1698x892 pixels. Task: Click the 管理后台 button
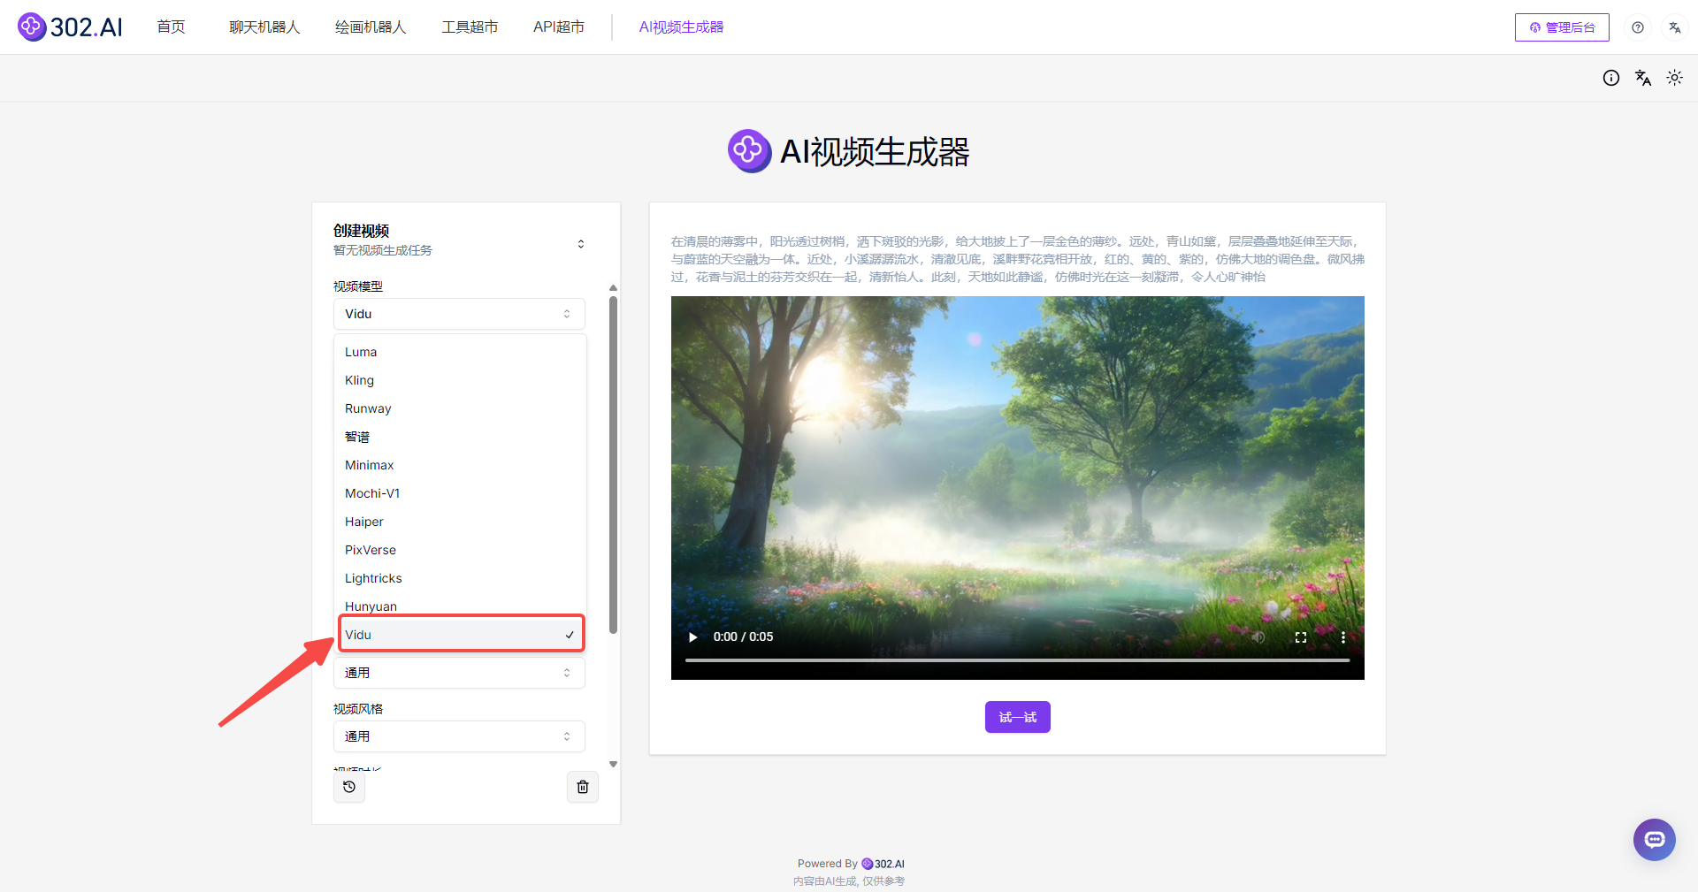point(1562,27)
